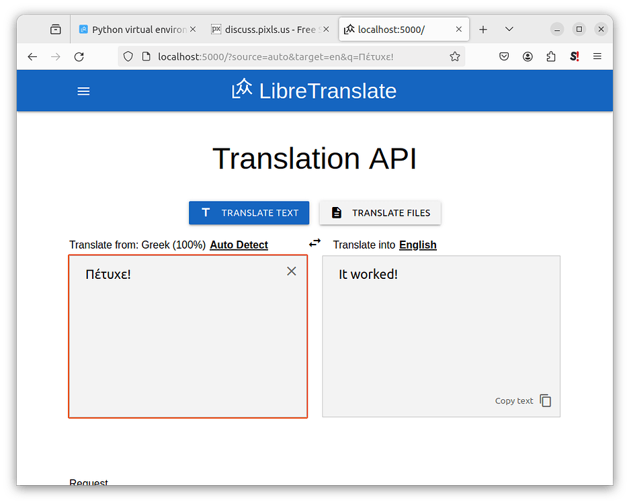
Task: Save the page to Pocket
Action: coord(504,56)
